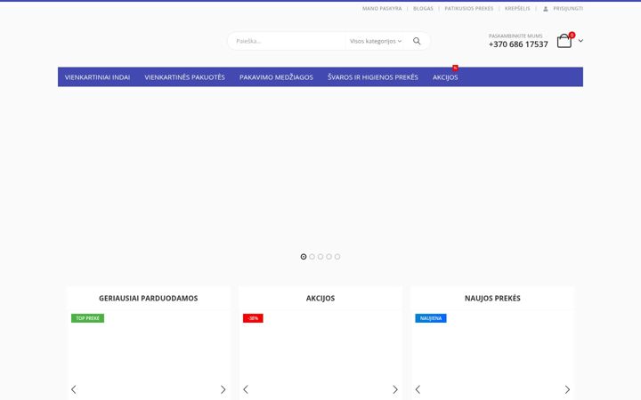641x400 pixels.
Task: Click the red percent badge on Akcijos
Action: coord(455,68)
